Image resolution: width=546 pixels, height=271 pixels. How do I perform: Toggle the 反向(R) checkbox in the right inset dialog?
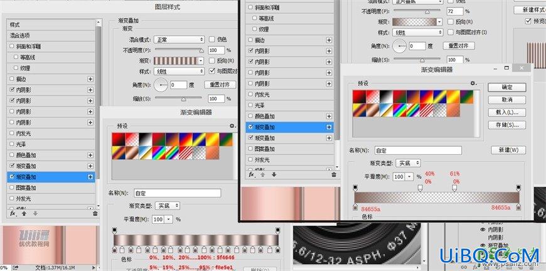(x=450, y=21)
